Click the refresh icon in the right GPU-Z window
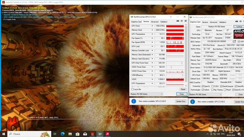244x137 pixels. tap(241, 21)
